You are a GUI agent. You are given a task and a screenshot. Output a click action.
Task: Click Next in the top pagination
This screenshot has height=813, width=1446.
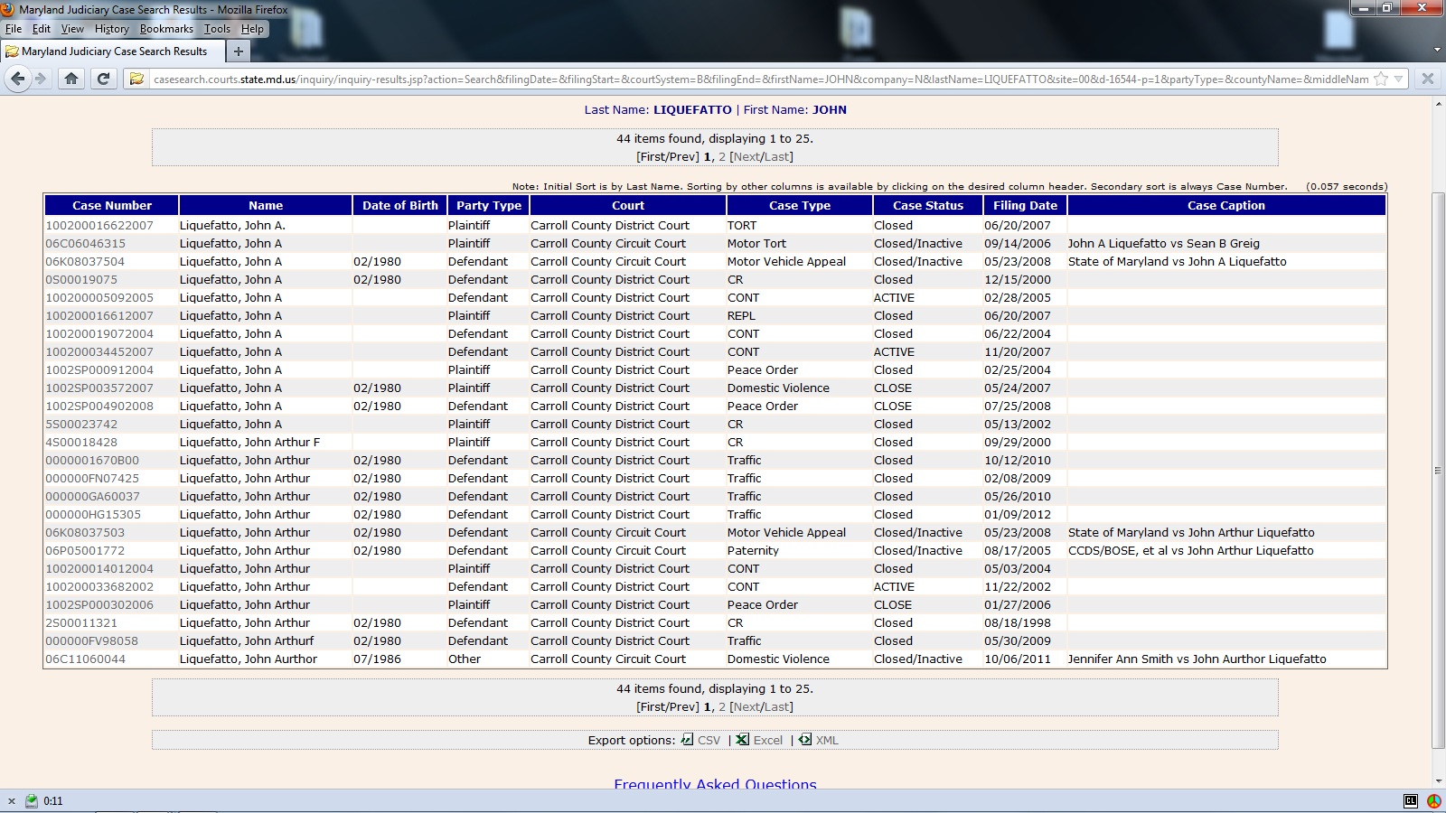click(746, 156)
